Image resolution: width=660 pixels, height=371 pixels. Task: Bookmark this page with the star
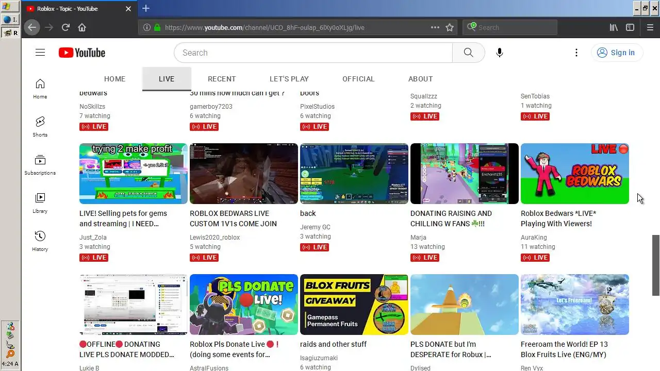click(x=450, y=27)
